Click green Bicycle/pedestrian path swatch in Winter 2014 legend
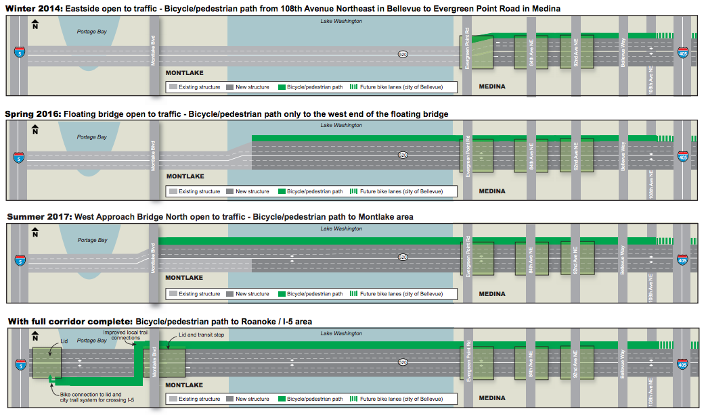The height and width of the screenshot is (415, 706). [282, 87]
